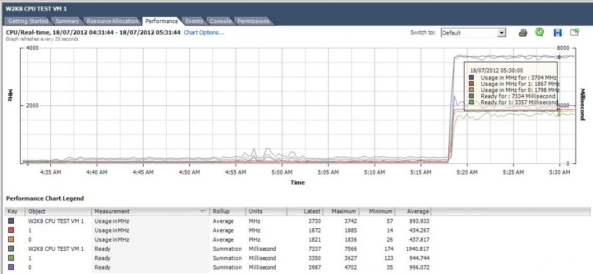Image resolution: width=593 pixels, height=274 pixels.
Task: Sort legend by Minimum column header
Action: tap(376, 211)
